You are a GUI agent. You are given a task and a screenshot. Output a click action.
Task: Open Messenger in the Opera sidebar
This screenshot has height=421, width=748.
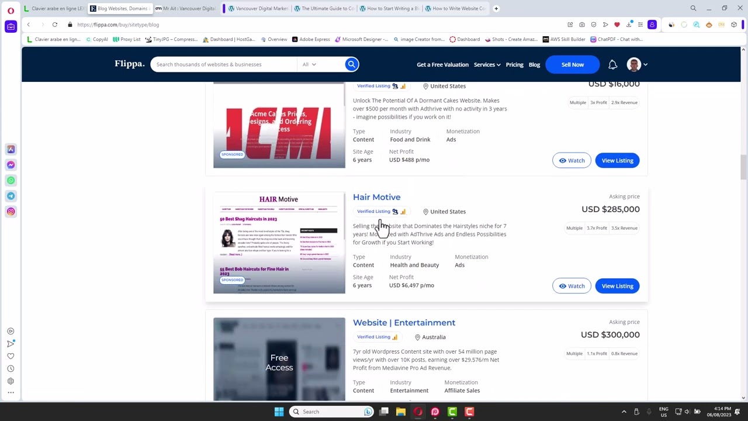11,165
